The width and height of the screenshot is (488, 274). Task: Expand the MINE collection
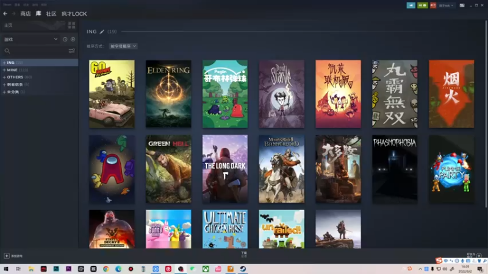[4, 70]
